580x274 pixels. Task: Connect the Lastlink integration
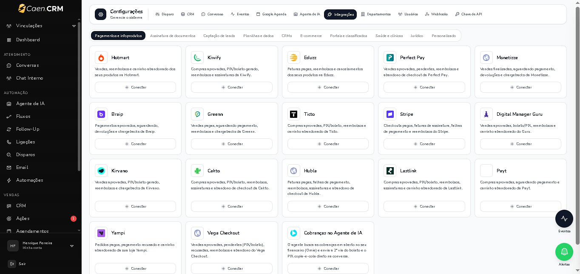(424, 206)
